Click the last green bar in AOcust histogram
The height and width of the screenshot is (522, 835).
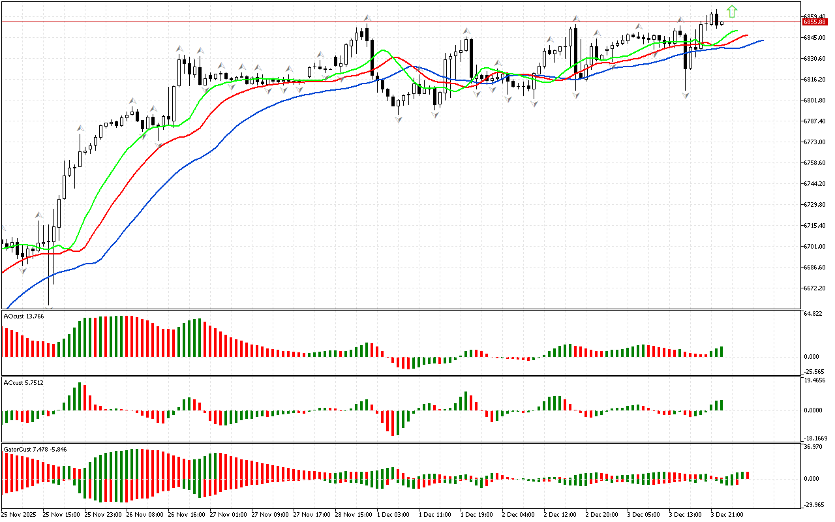(721, 352)
